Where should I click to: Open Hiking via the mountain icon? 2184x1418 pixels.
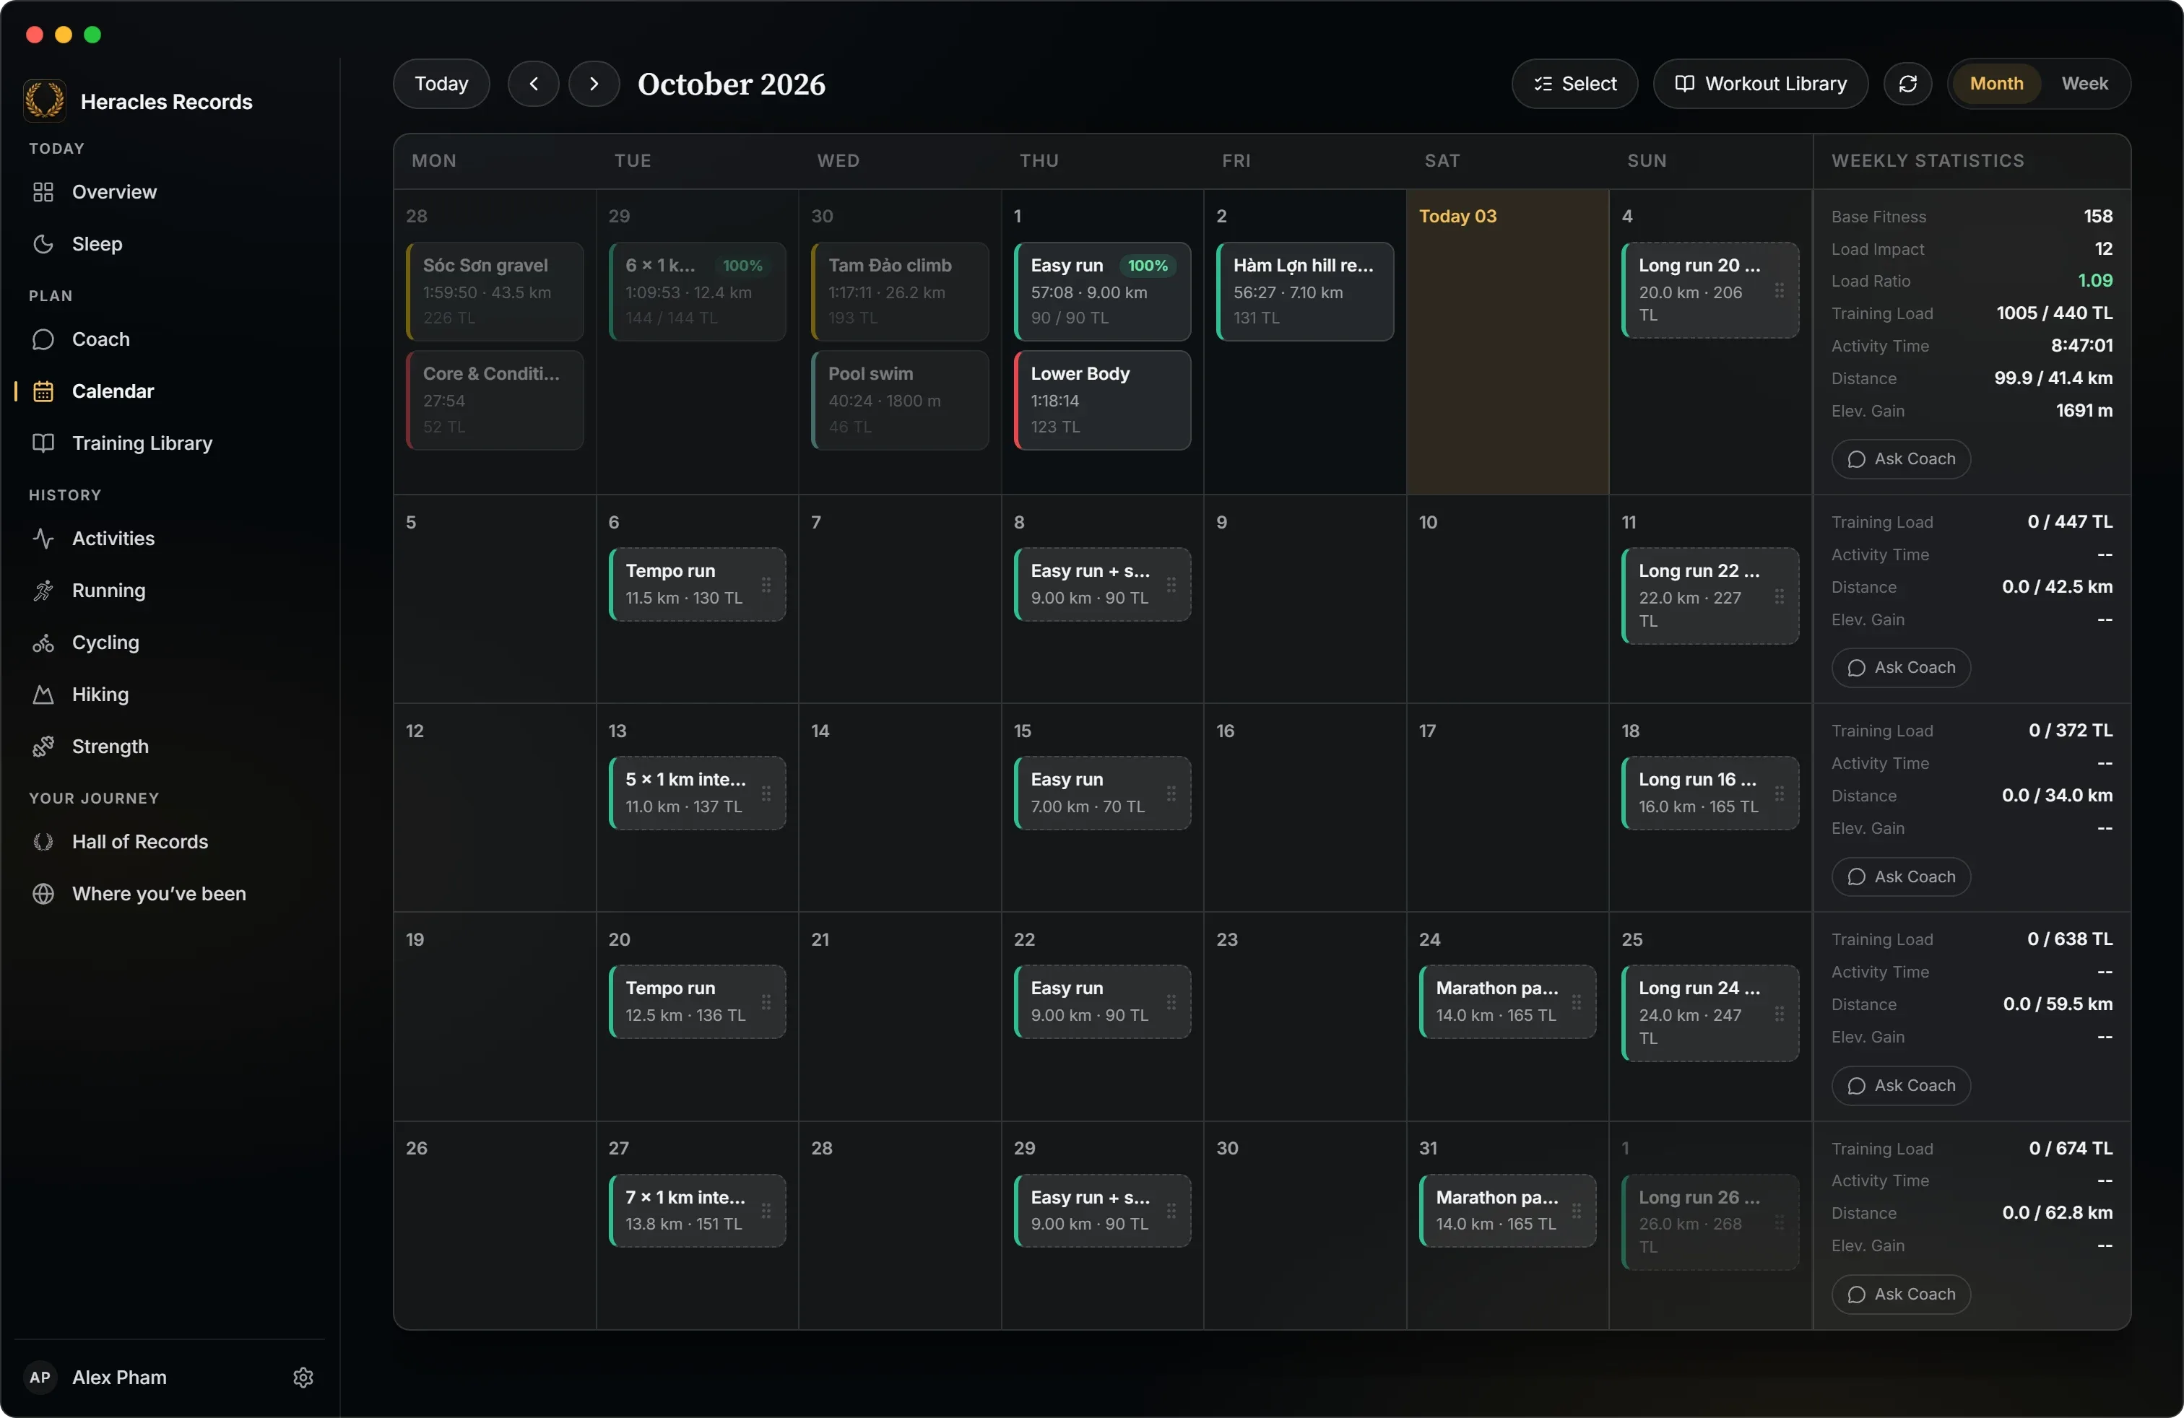coord(43,695)
